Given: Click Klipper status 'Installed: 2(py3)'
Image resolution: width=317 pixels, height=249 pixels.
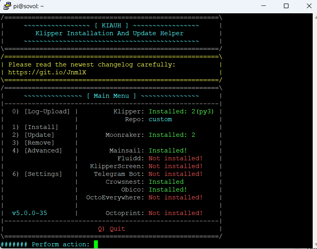Looking at the screenshot, I should 181,111.
